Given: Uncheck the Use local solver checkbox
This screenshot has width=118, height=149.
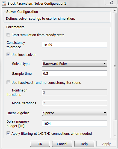Looking at the screenshot, I should (8, 55).
